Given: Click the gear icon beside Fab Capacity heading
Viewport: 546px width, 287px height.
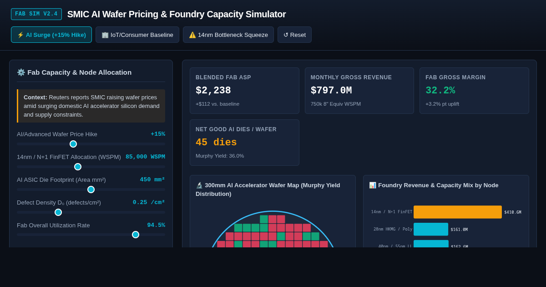Looking at the screenshot, I should tap(21, 72).
